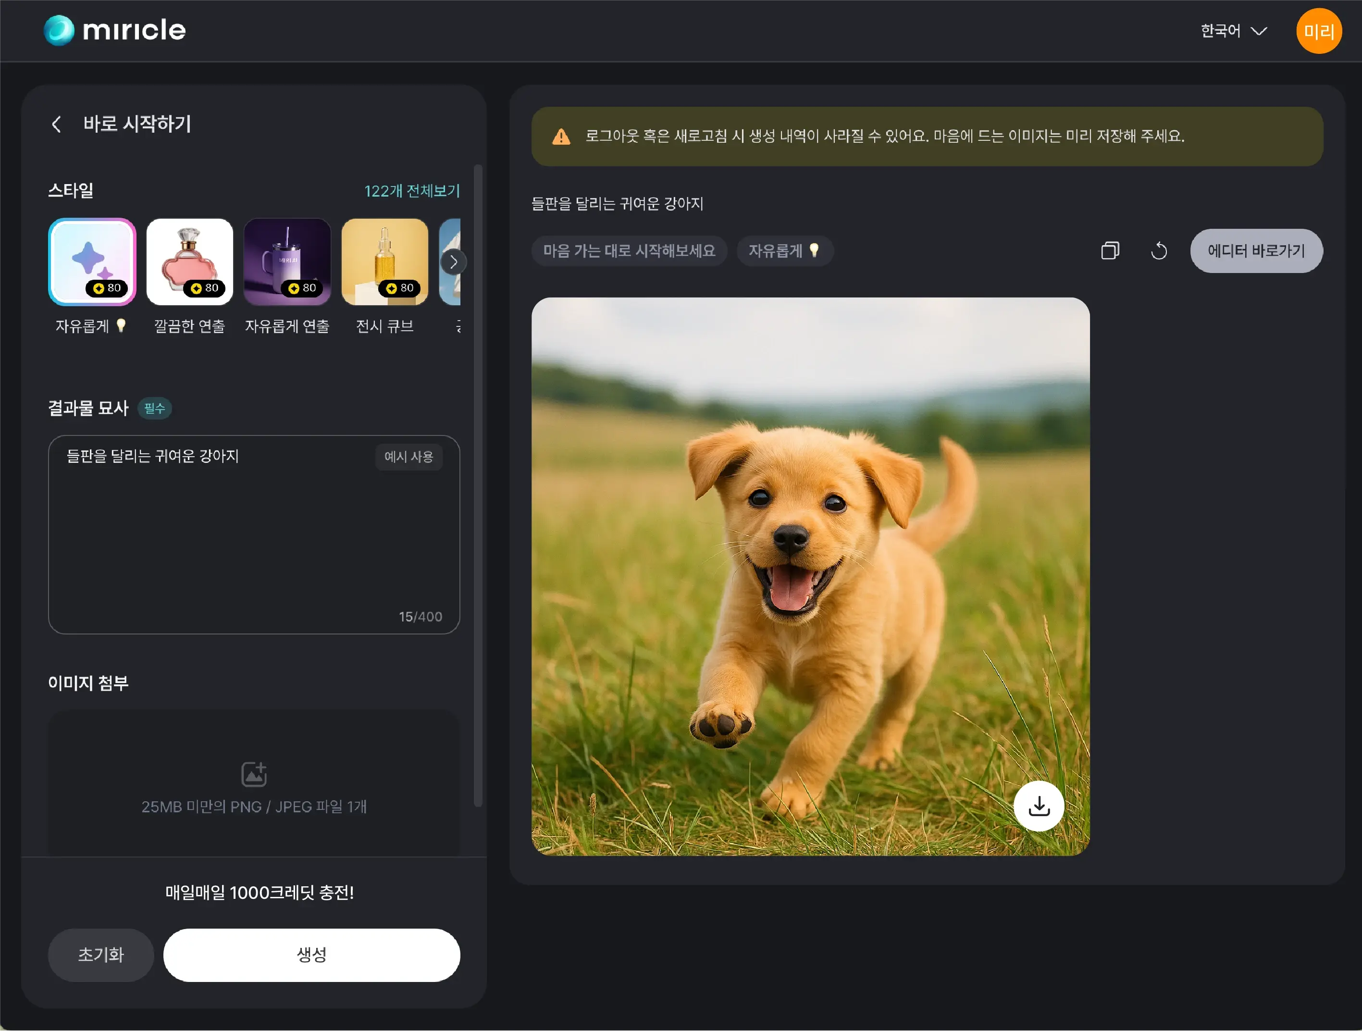Select the 깔끔한 연출 perfume style
Screen dimensions: 1362x1031
point(190,262)
